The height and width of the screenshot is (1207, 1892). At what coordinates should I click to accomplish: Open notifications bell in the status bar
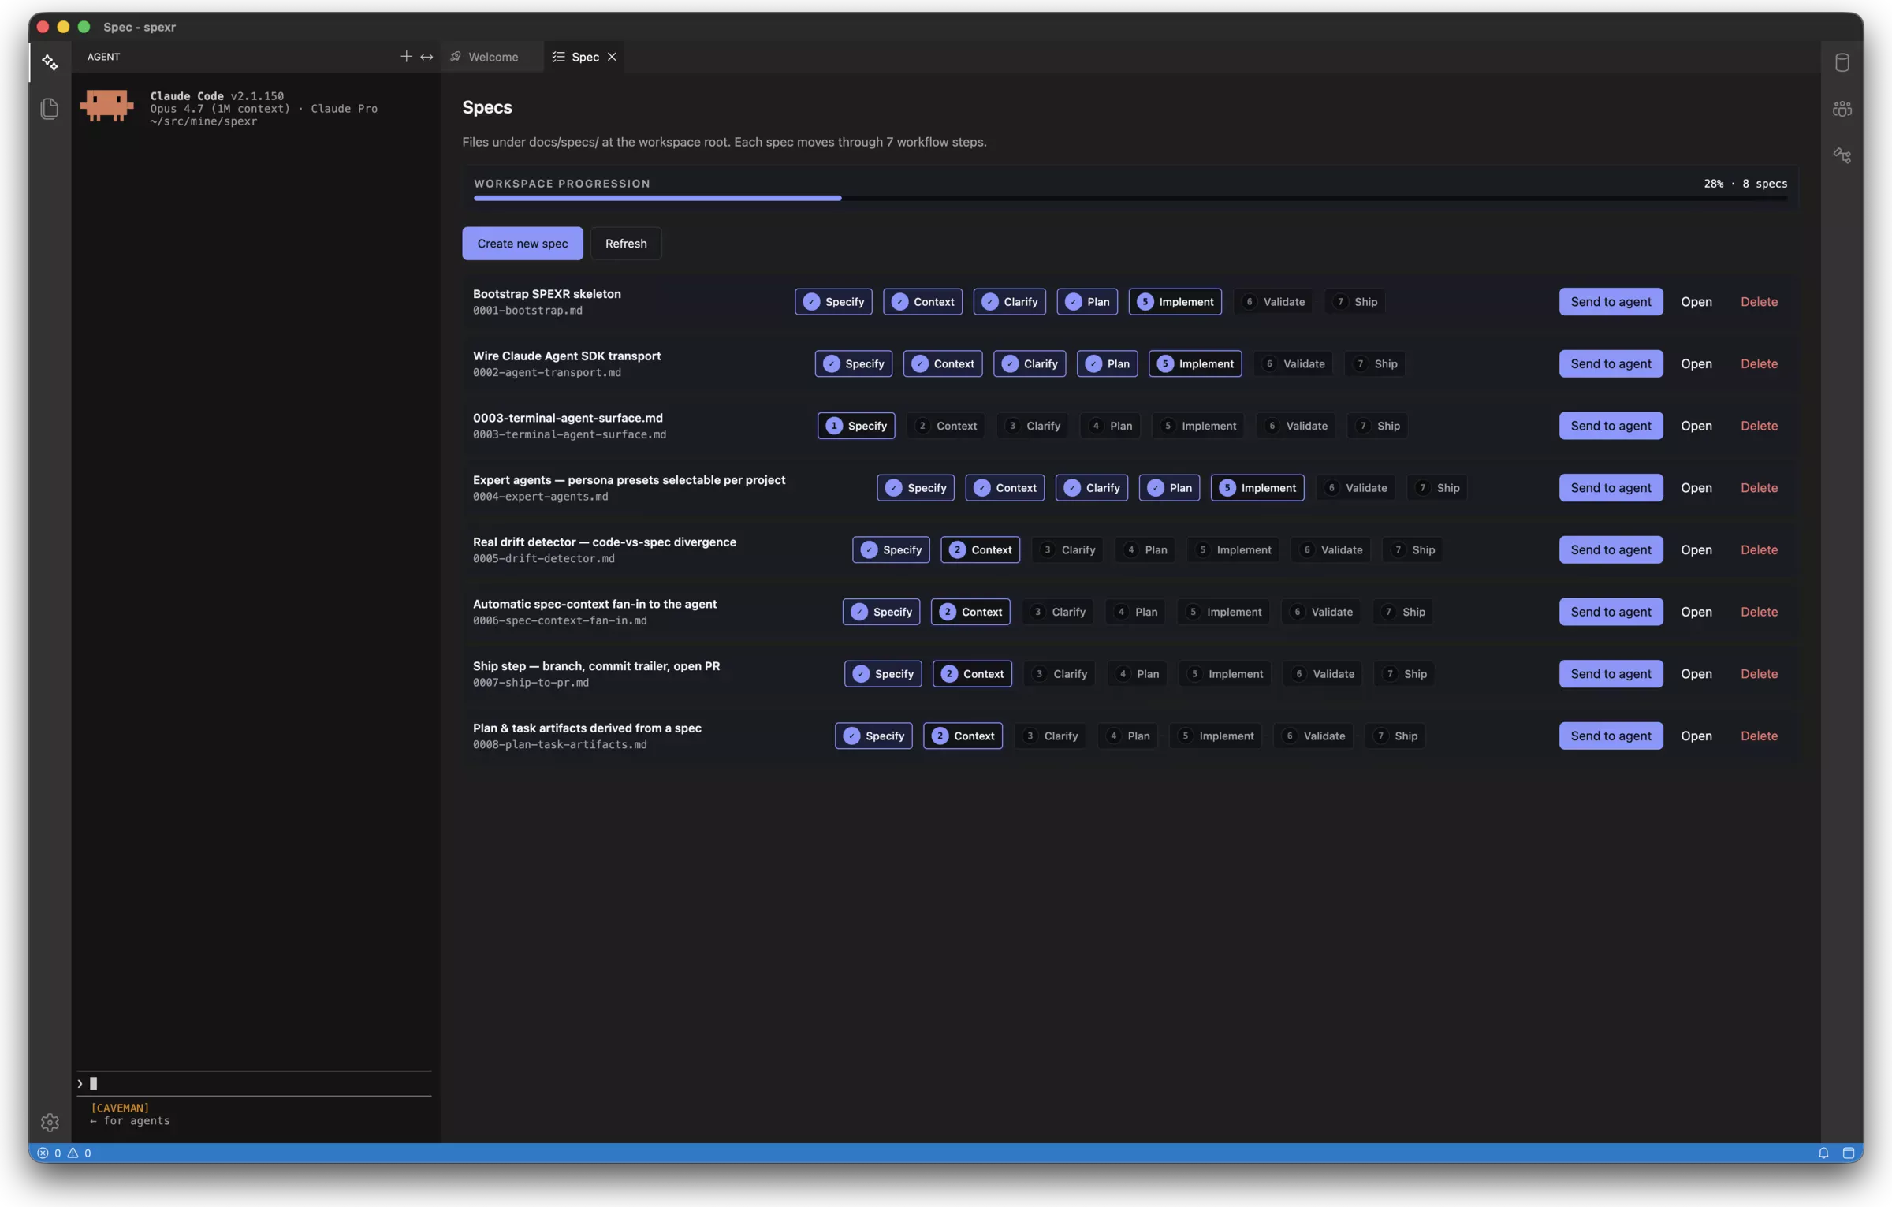pos(1823,1153)
